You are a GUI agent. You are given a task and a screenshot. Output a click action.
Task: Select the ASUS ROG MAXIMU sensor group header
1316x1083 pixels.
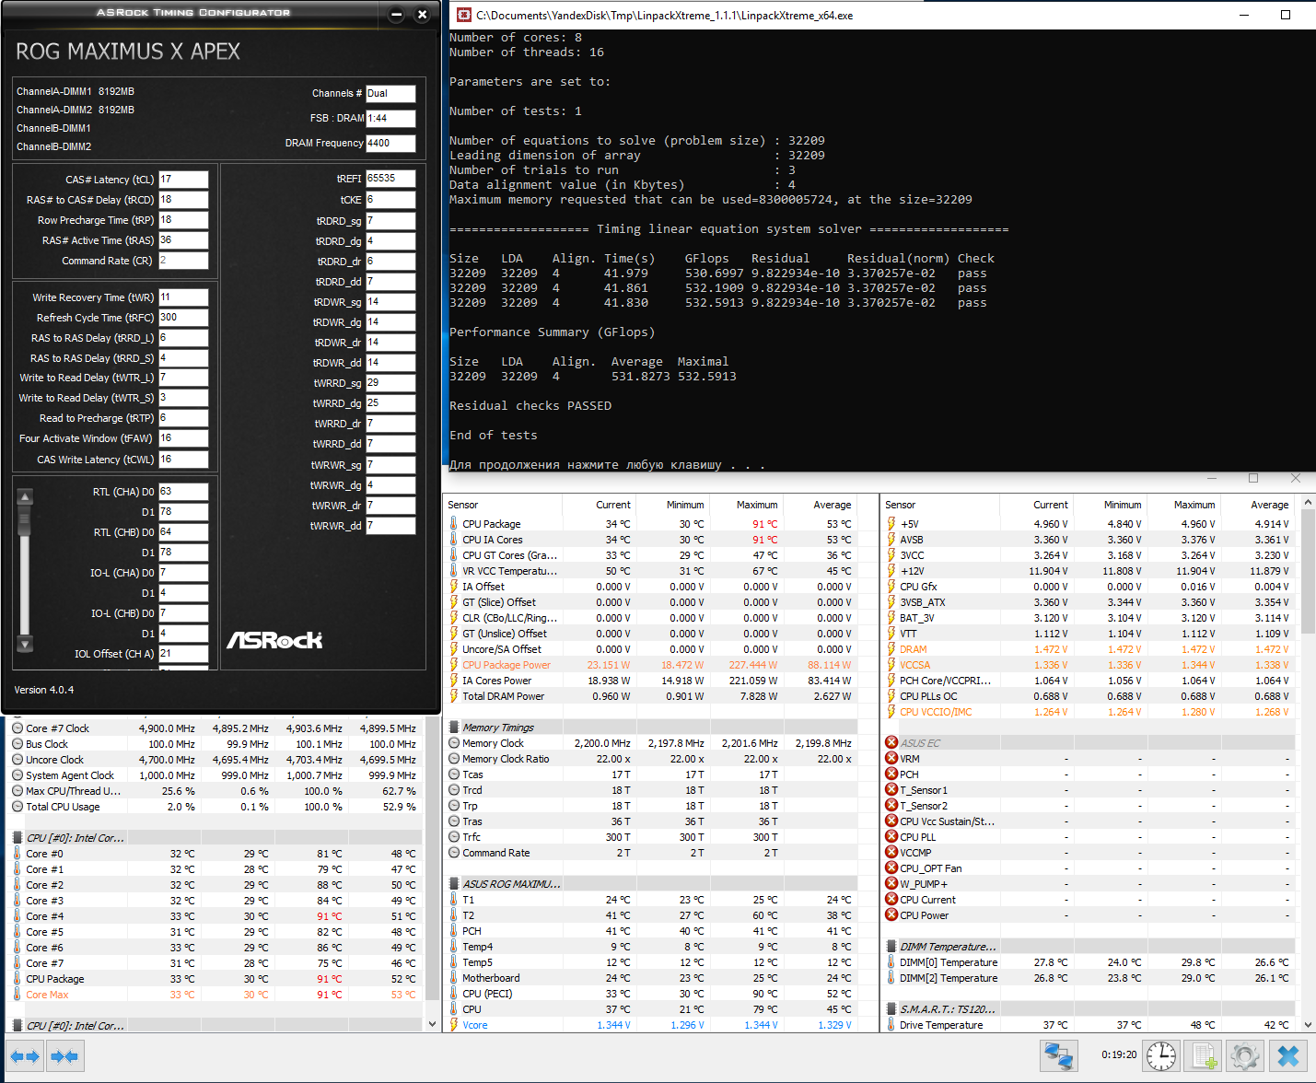click(651, 884)
